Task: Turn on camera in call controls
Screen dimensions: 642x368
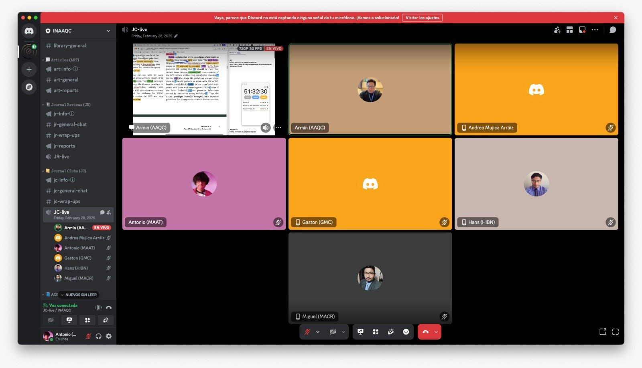Action: (333, 332)
